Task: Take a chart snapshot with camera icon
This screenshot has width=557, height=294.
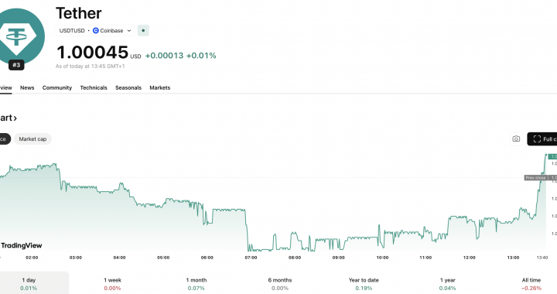Action: point(516,138)
